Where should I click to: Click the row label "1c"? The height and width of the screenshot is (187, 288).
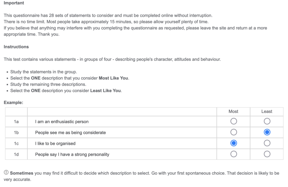click(x=16, y=143)
